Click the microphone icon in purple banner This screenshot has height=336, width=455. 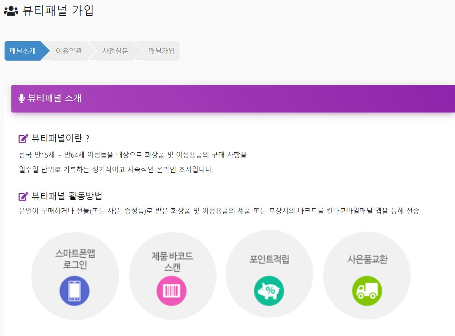22,98
